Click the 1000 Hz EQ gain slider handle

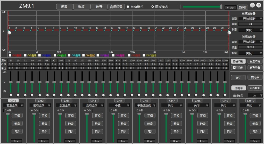click(132, 82)
